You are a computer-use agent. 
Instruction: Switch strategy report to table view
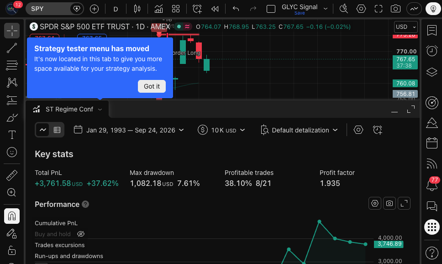[57, 130]
